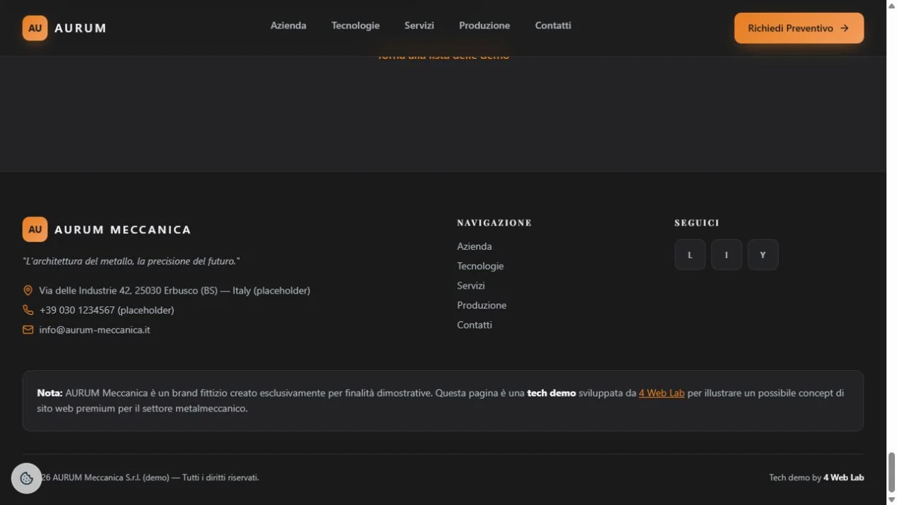
Task: Click the AURUM Meccanica S.r.l. copyright line
Action: pos(150,477)
